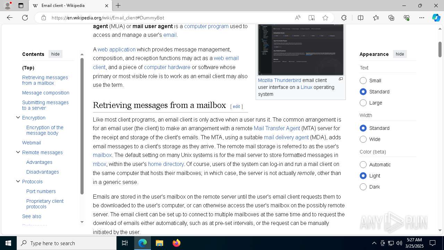The width and height of the screenshot is (444, 250).
Task: Go to Webmail section
Action: click(32, 143)
